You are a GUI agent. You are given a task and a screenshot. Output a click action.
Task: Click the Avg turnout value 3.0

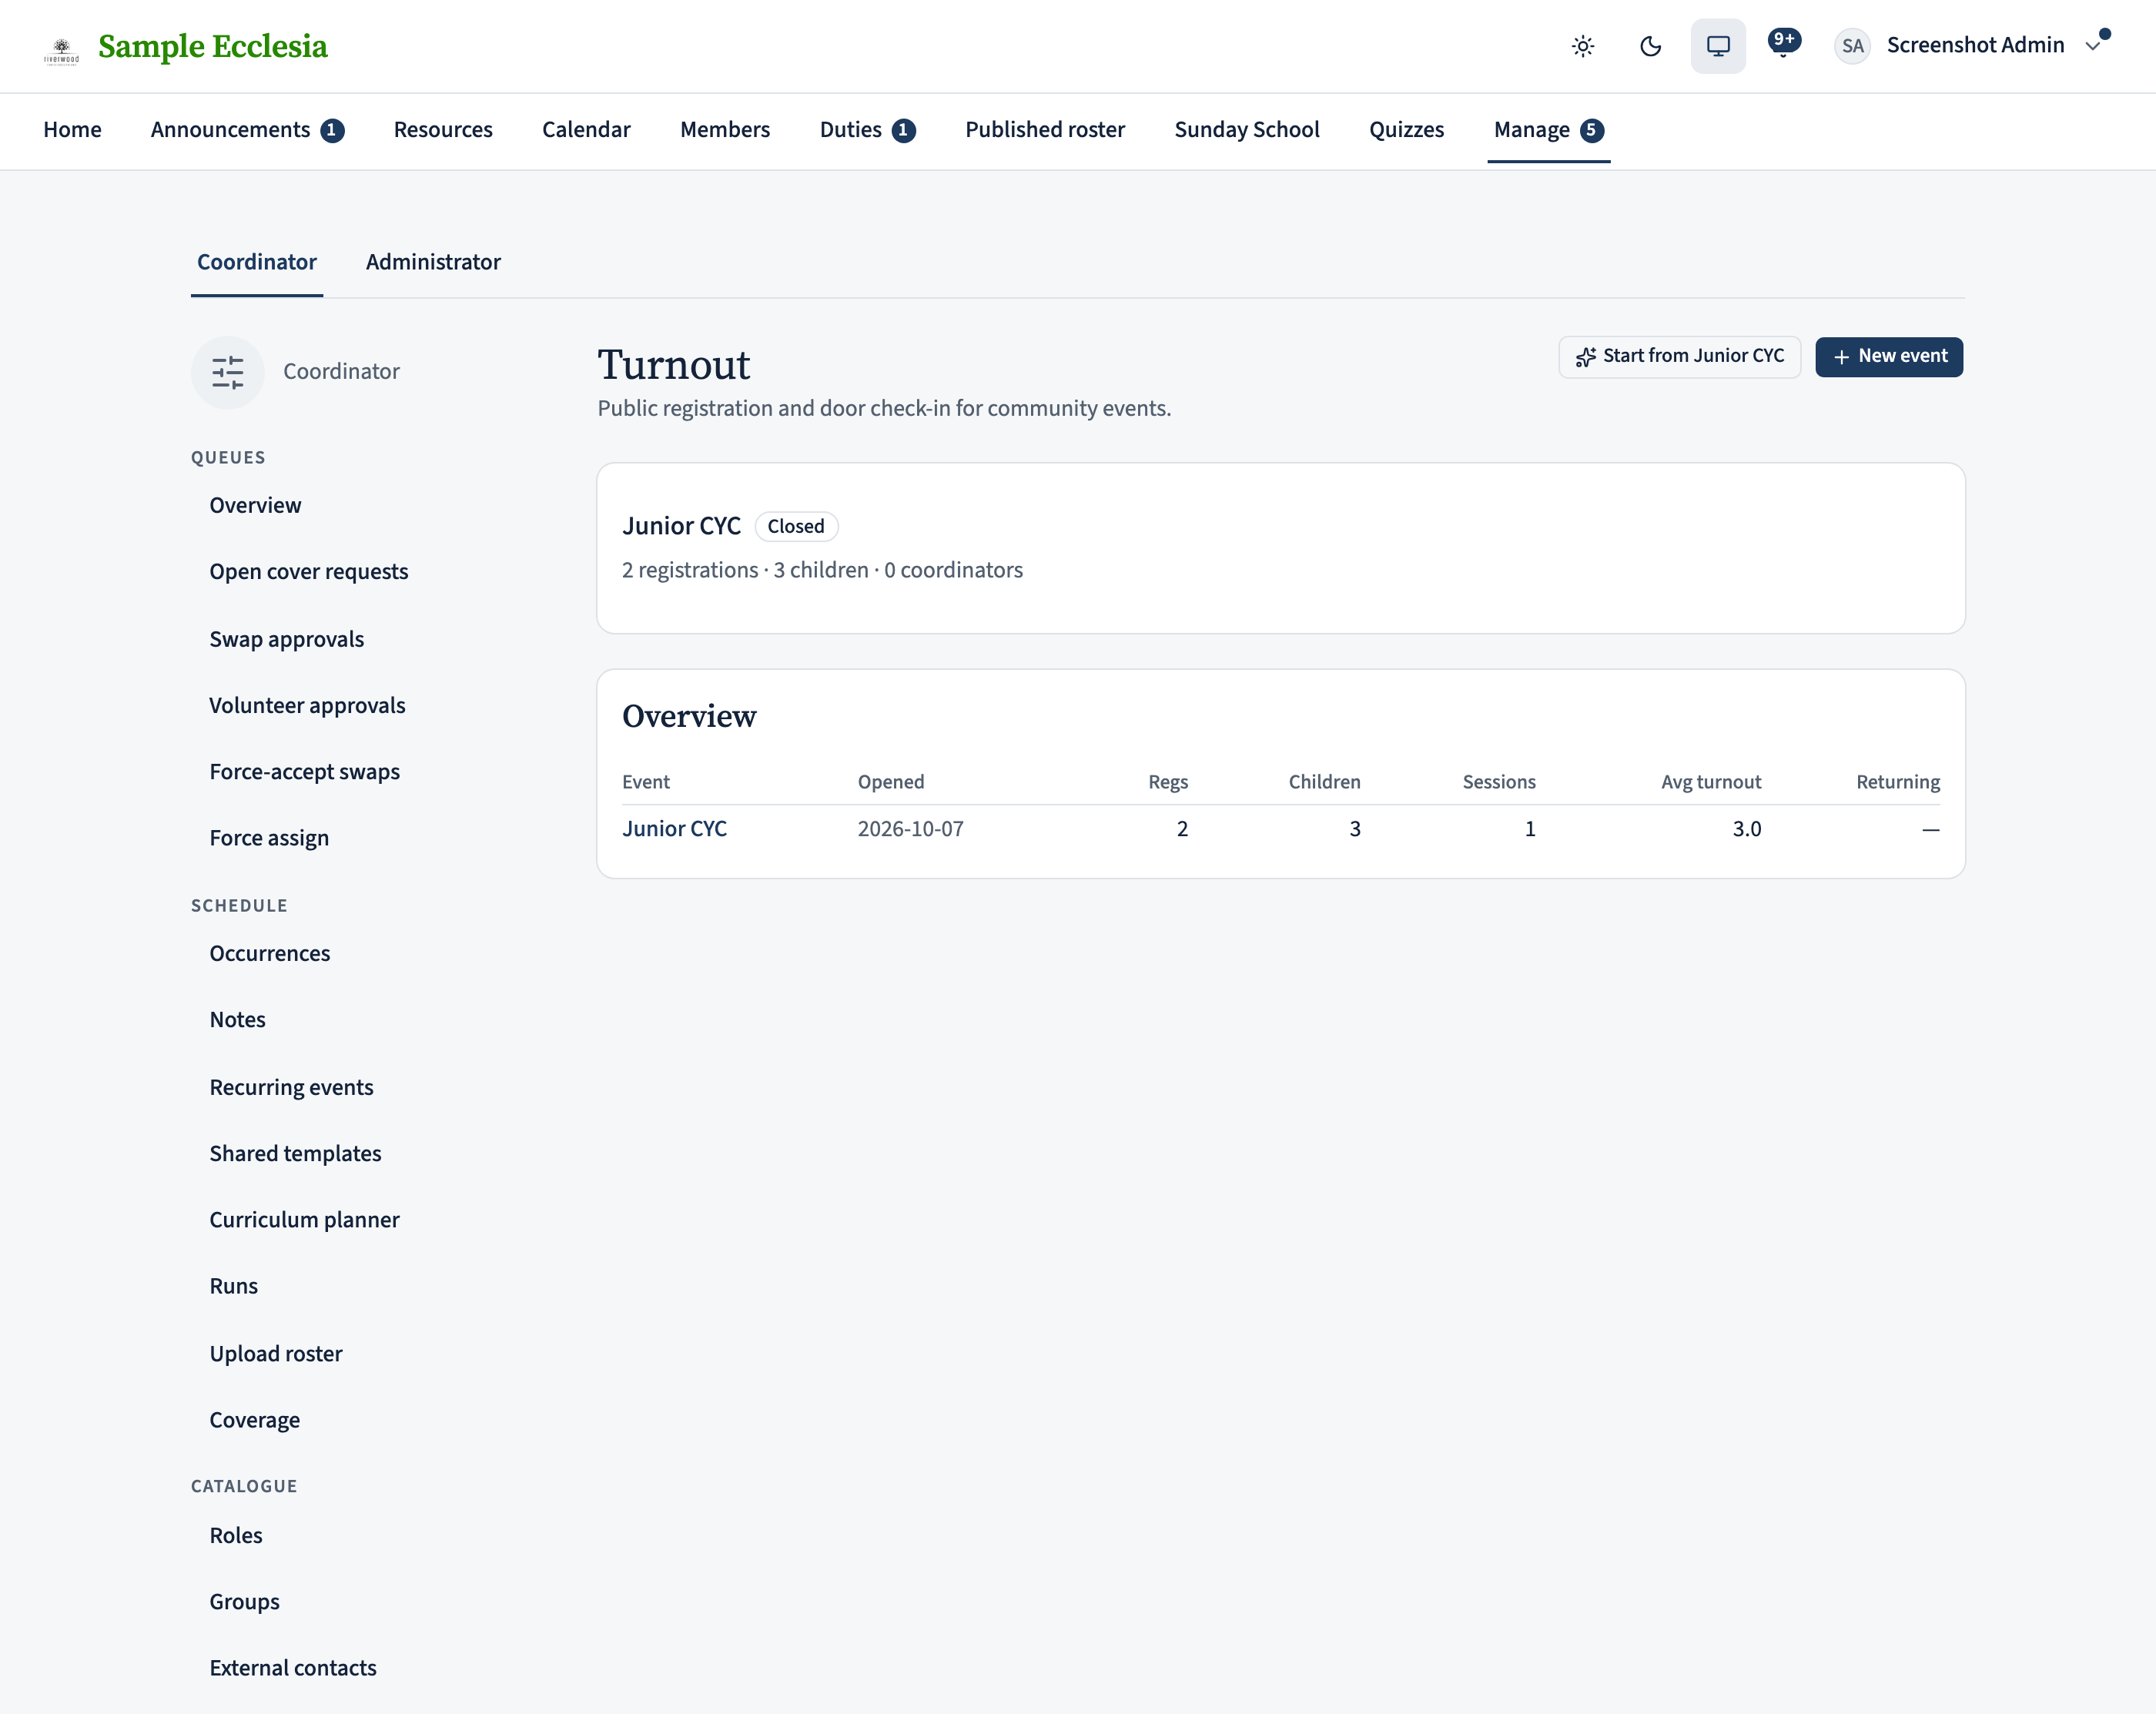1747,829
